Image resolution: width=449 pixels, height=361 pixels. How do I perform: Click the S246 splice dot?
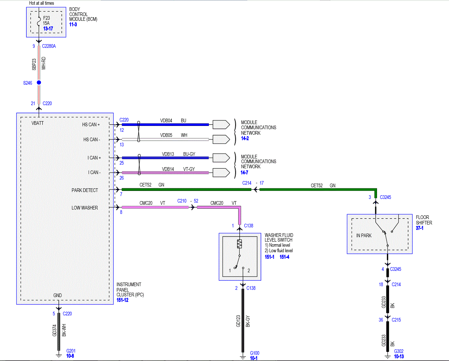pos(39,83)
